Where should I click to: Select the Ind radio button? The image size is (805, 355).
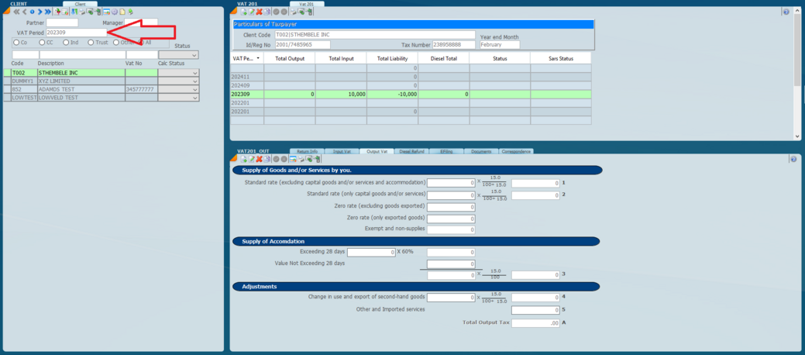click(66, 43)
